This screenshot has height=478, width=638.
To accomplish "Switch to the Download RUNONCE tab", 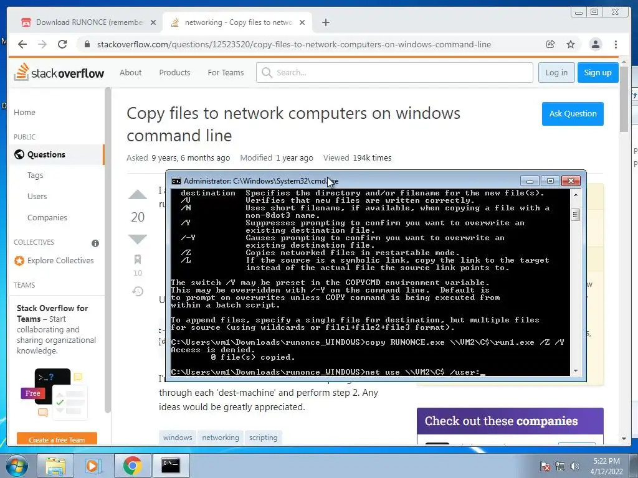I will click(88, 22).
